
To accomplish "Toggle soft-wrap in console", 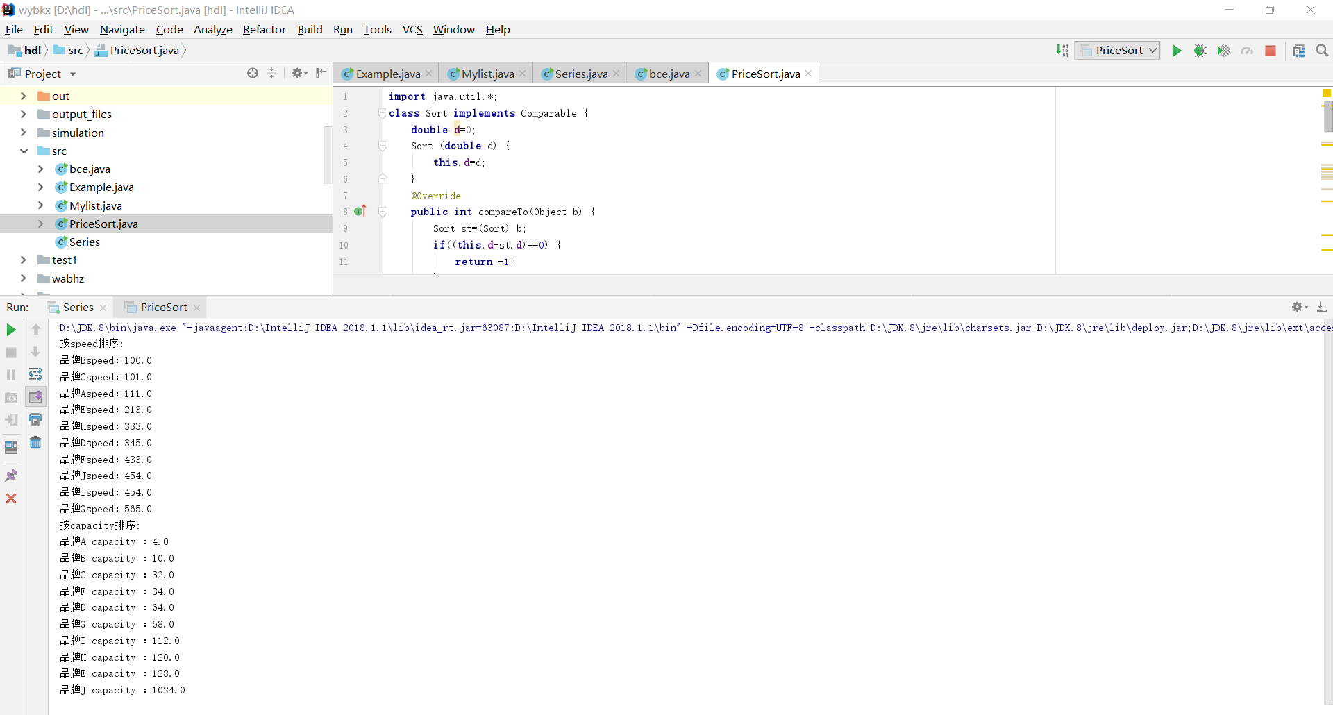I will [x=35, y=374].
